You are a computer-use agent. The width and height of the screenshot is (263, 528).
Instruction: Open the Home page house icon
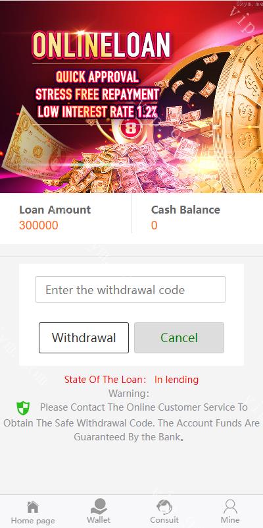point(33,507)
